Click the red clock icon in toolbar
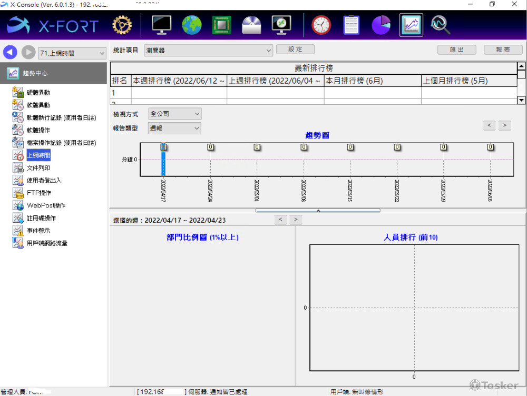The image size is (527, 396). 321,25
